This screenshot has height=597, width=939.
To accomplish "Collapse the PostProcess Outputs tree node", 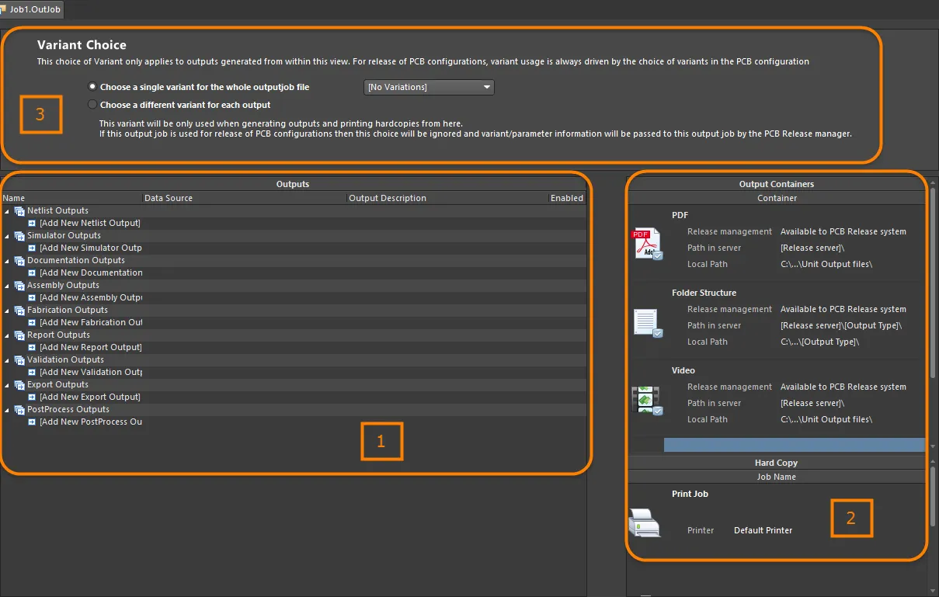I will click(x=8, y=410).
